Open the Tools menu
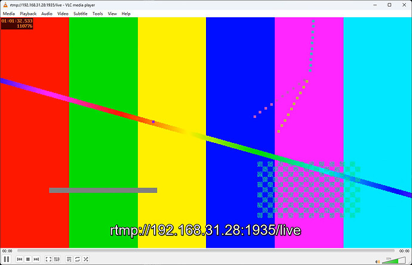 tap(97, 14)
